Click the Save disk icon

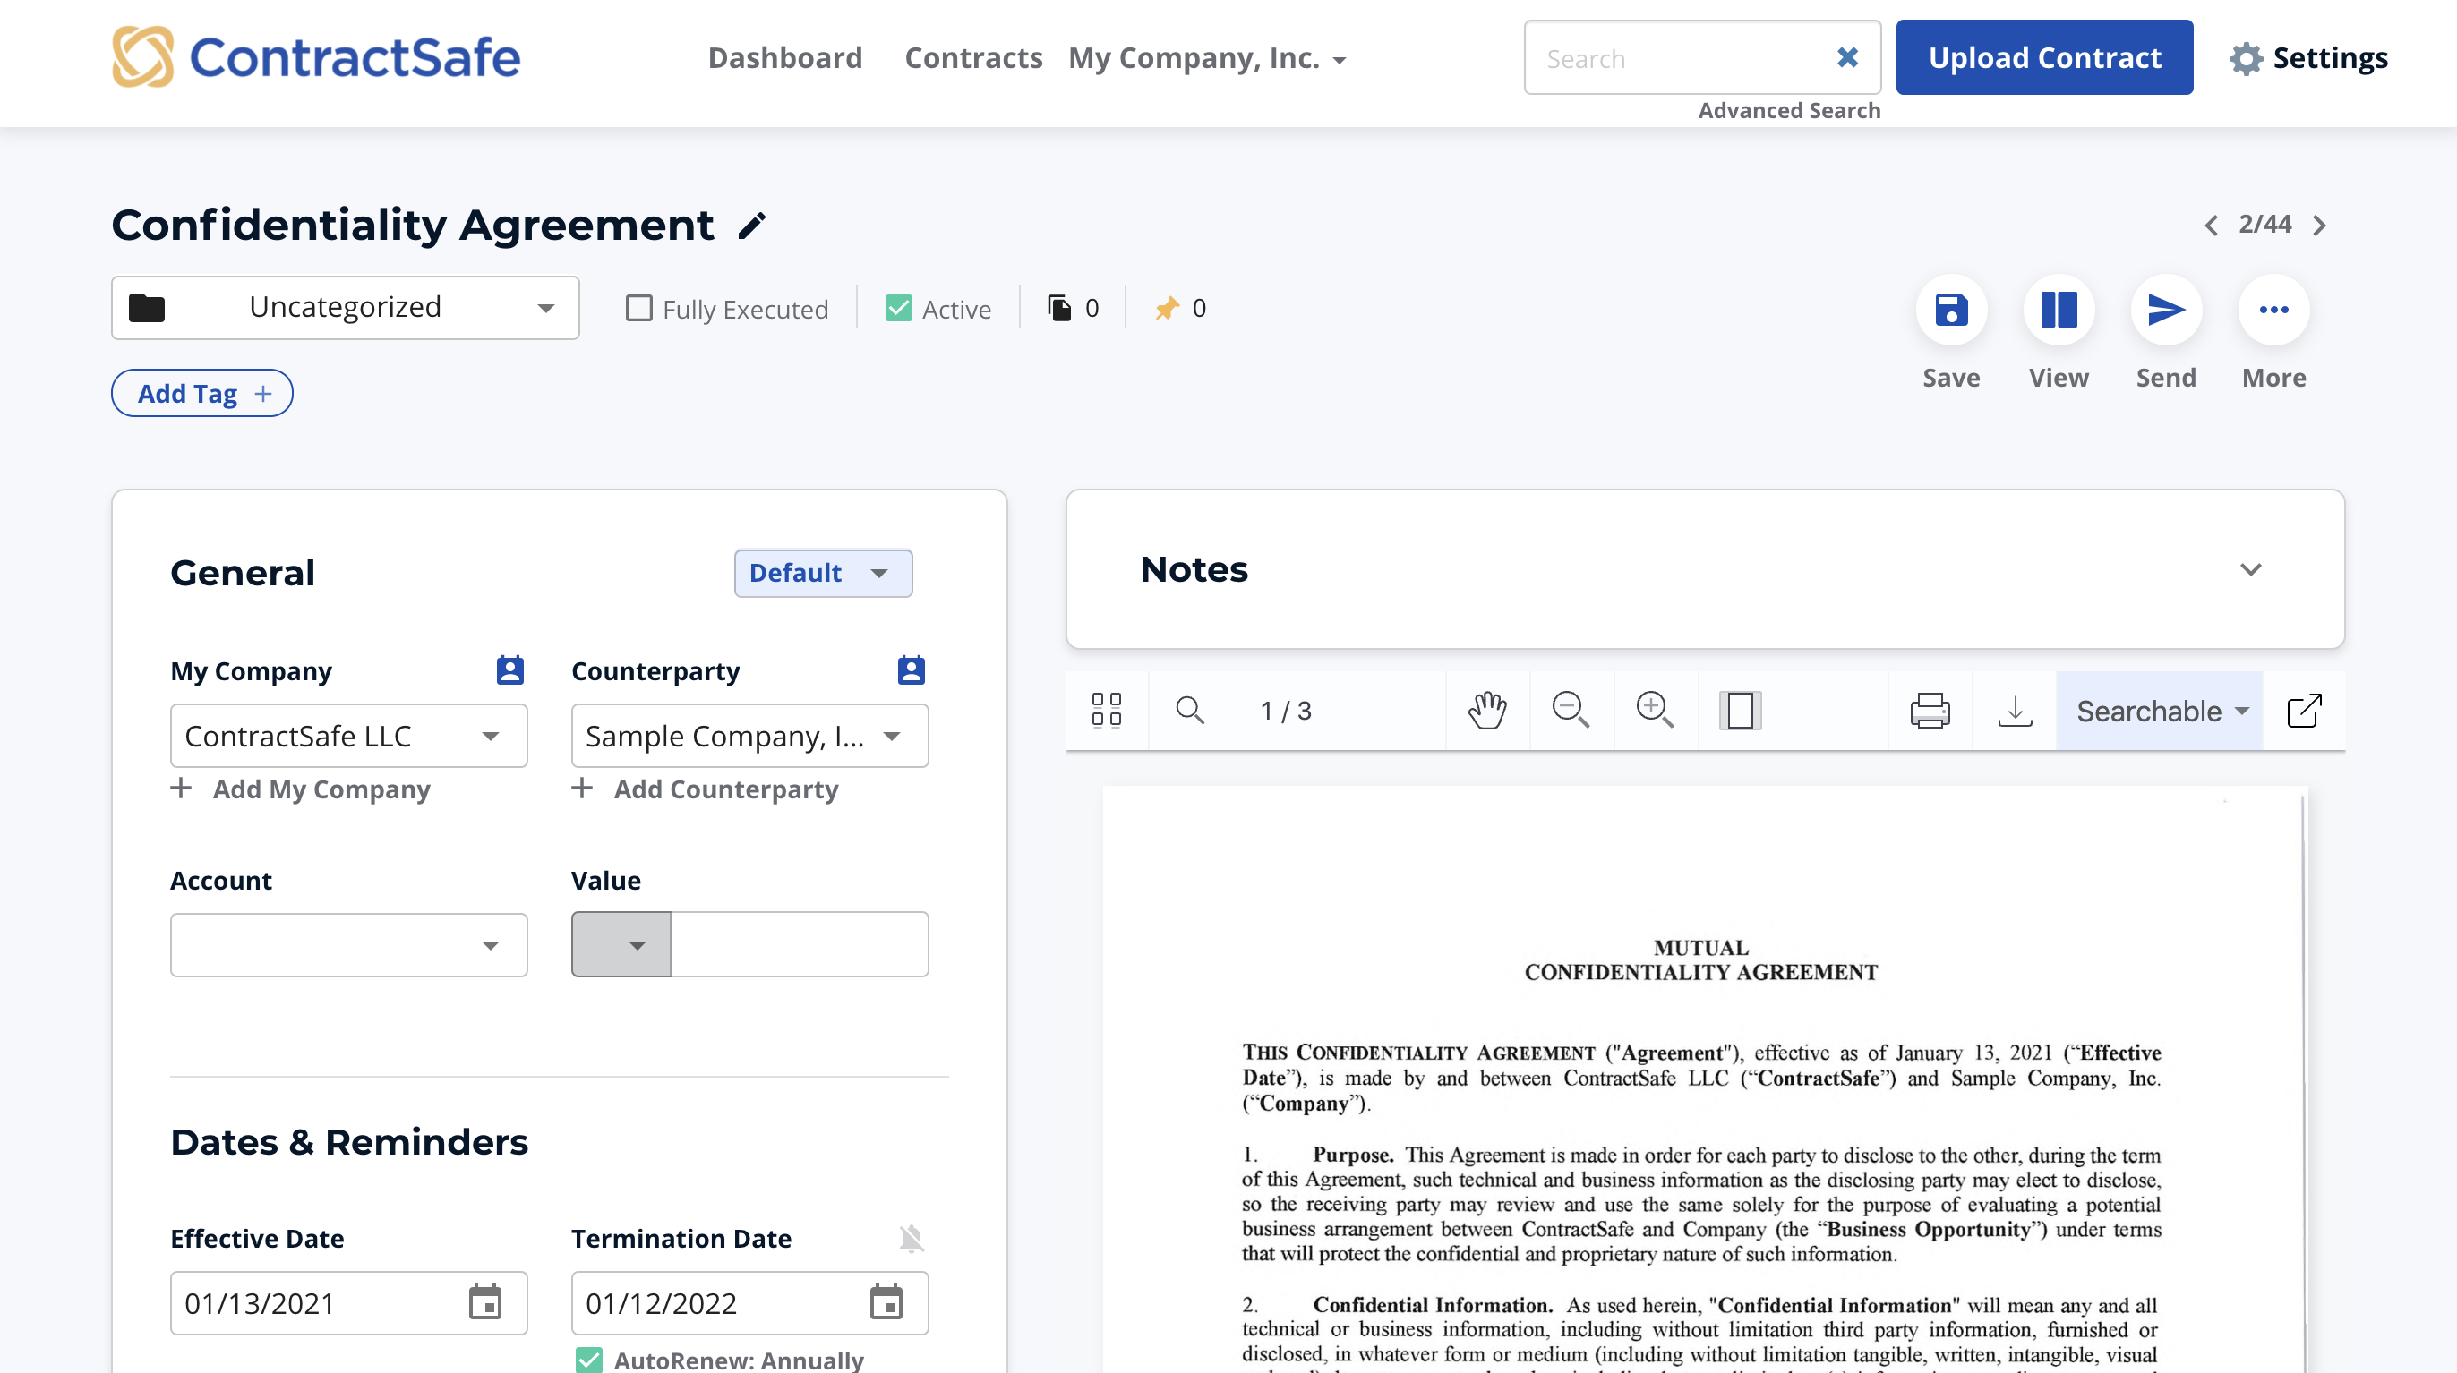[x=1950, y=310]
